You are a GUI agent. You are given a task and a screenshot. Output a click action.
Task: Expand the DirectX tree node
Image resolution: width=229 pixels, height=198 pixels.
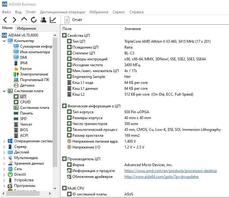click(4, 174)
